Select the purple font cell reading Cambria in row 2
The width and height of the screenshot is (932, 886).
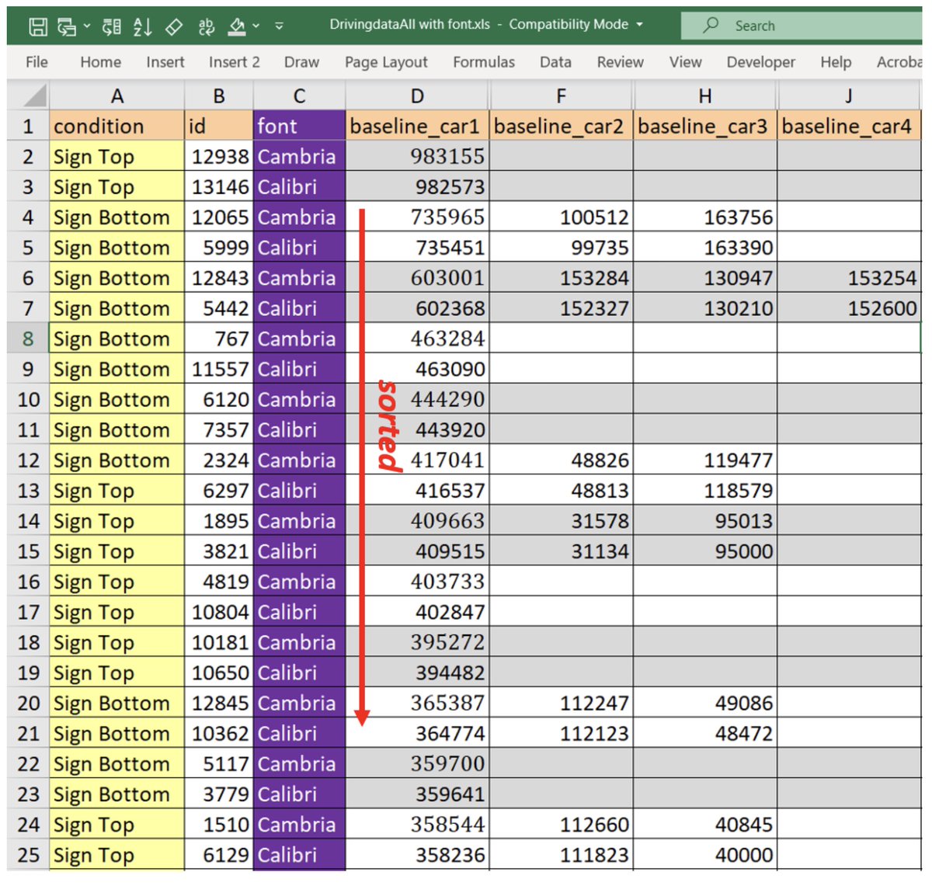click(x=298, y=156)
